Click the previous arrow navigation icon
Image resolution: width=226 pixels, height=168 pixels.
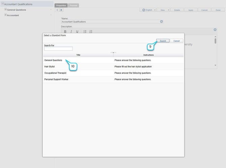pos(57,10)
